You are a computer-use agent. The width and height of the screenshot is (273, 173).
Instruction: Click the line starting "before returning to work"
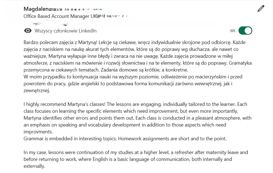128,160
